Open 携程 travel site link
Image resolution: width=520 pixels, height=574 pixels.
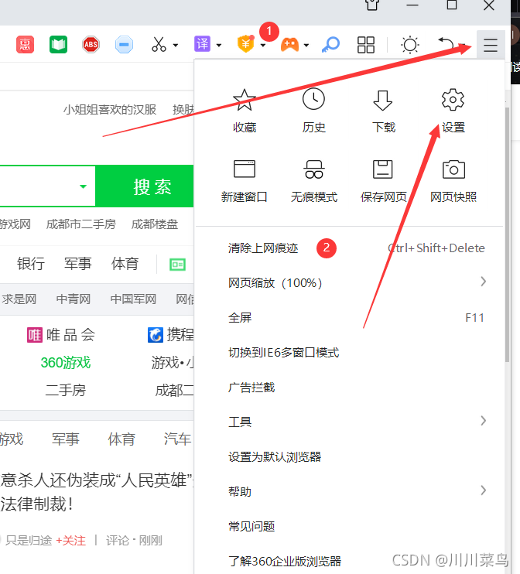pos(171,335)
